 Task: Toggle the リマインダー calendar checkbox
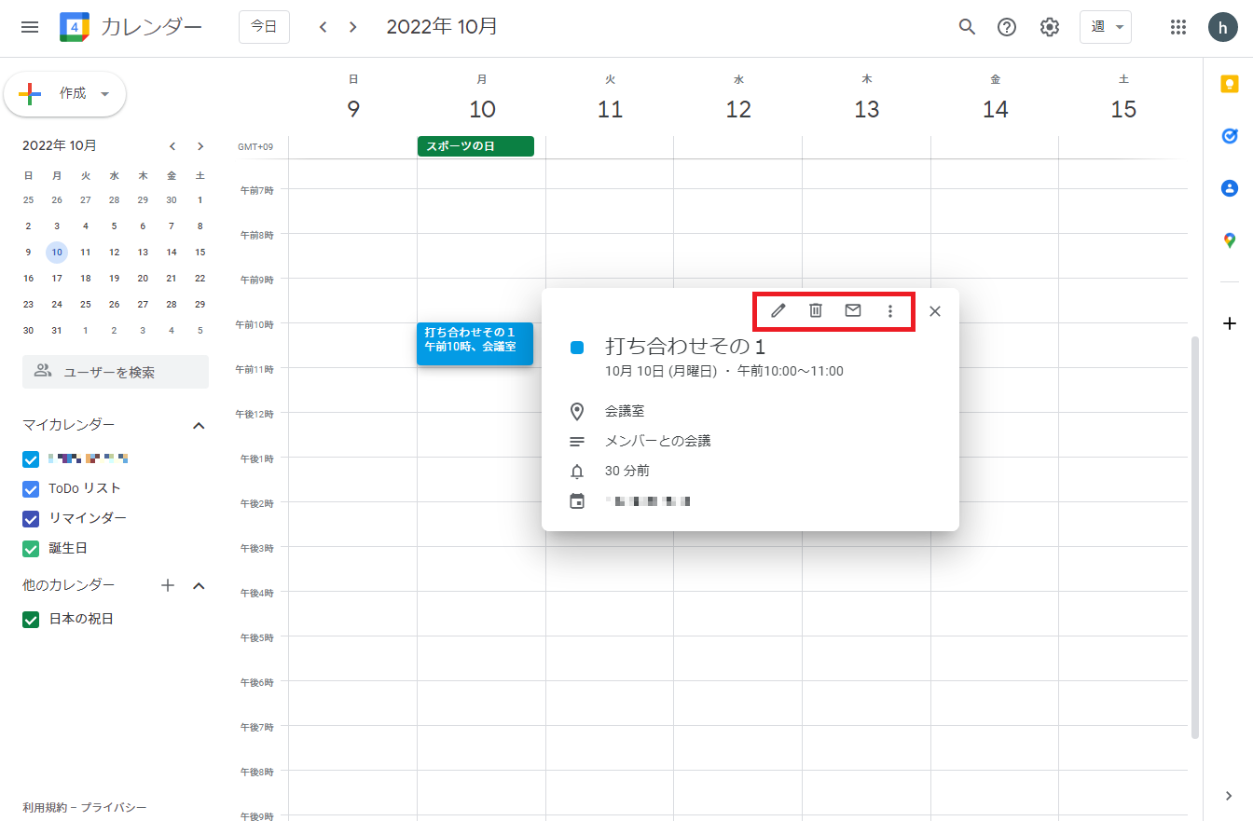(31, 519)
